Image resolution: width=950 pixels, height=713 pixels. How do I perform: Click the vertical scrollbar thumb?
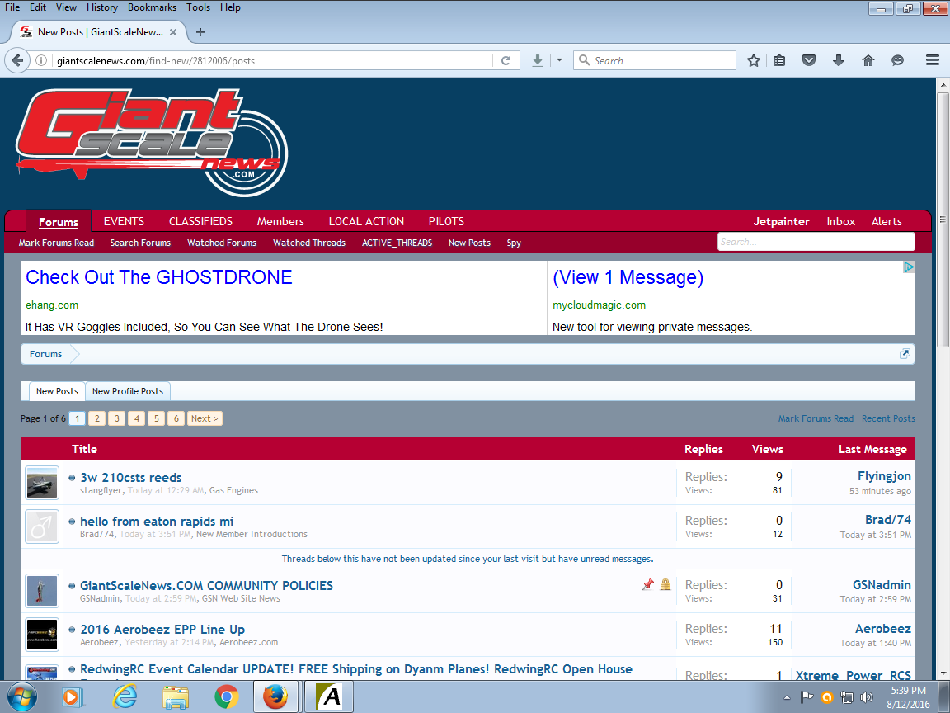[x=943, y=220]
